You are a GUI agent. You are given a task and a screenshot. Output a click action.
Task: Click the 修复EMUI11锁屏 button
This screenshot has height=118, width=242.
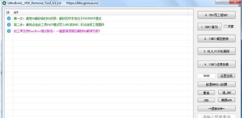point(217,85)
